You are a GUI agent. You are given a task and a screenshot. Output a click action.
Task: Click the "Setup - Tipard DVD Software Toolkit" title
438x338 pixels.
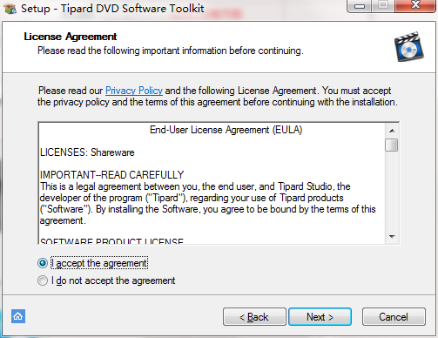pyautogui.click(x=112, y=9)
